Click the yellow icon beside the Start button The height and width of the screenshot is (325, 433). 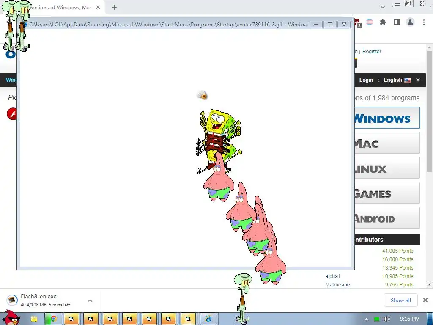[x=34, y=319]
